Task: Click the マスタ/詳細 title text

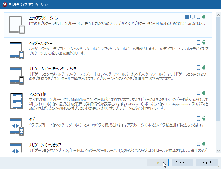Action: [x=38, y=94]
